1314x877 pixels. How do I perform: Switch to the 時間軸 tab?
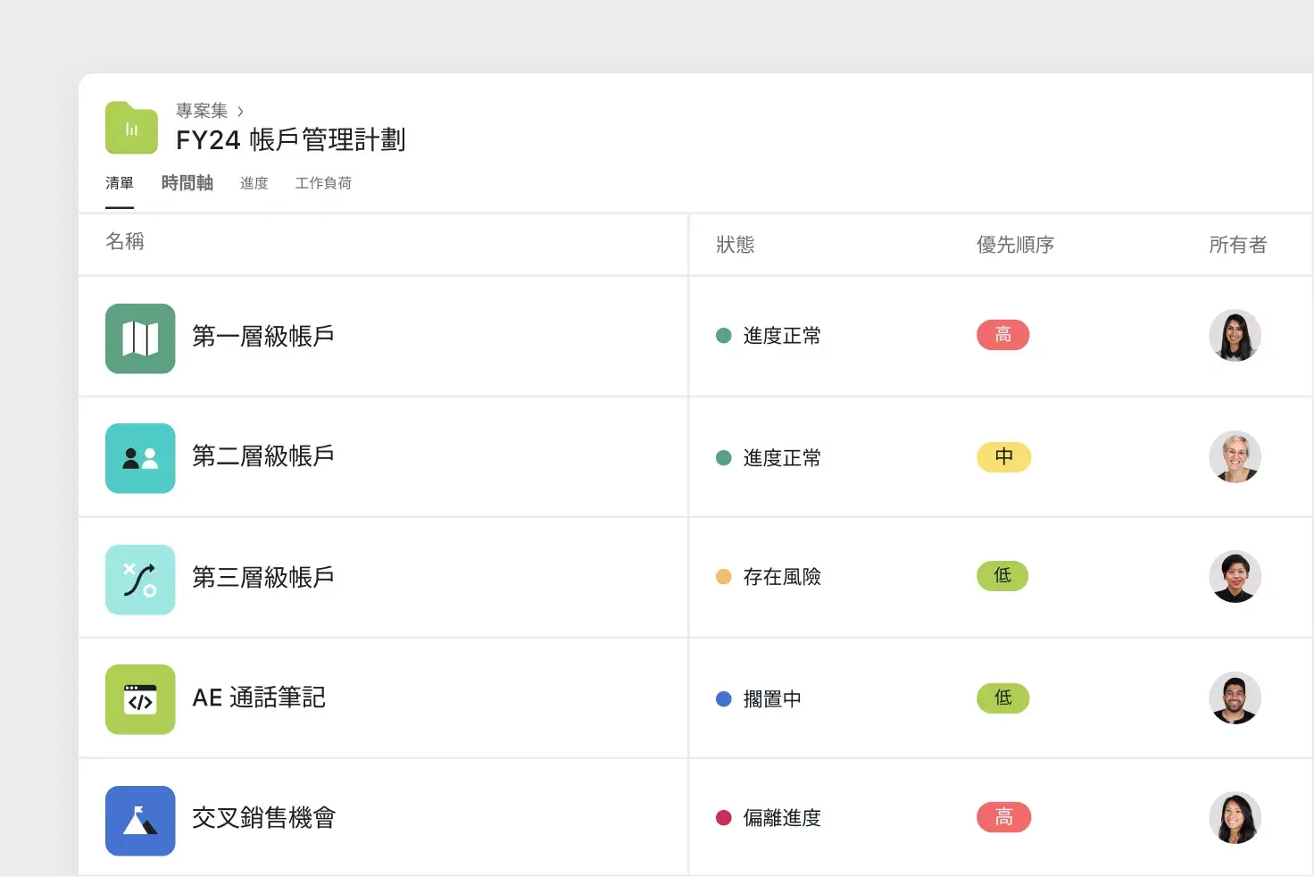tap(187, 182)
